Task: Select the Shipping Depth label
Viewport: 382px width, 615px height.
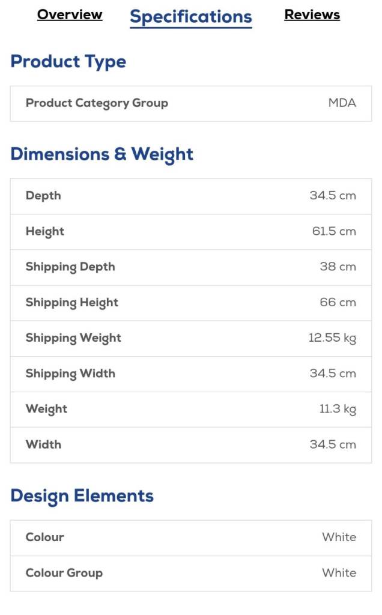Action: (x=70, y=267)
